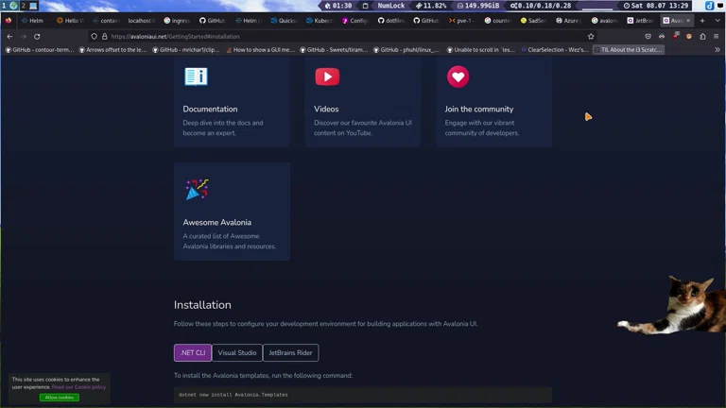Switch to the Kubectl tab
This screenshot has width=726, height=408.
(320, 21)
